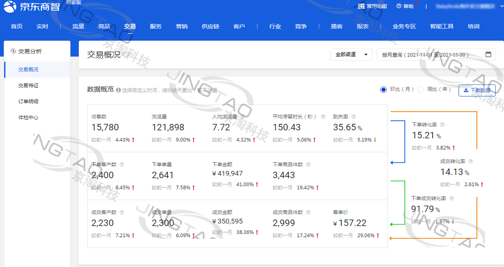Click help icon beside 下单商品件数
The height and width of the screenshot is (267, 504).
pyautogui.click(x=308, y=165)
